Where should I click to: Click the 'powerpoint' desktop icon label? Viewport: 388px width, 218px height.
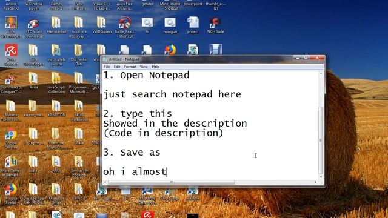193,4
